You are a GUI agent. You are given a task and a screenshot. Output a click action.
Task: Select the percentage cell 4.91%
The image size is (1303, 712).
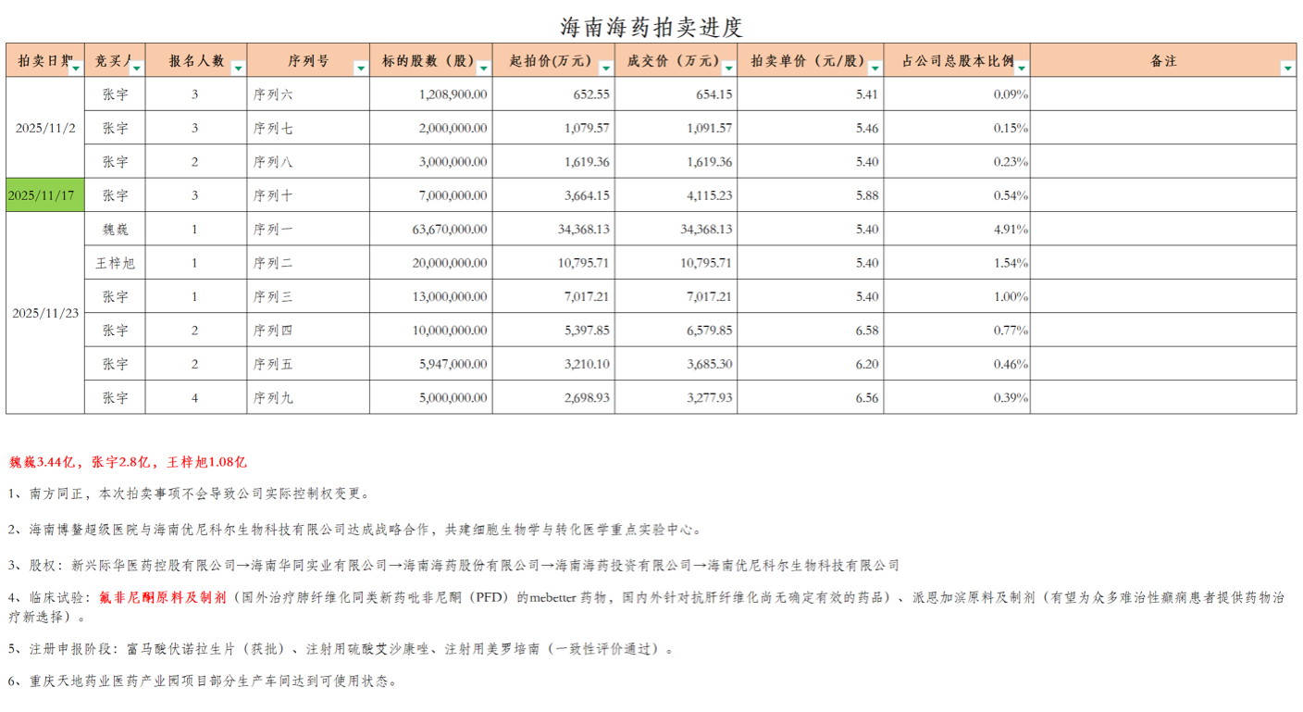[957, 229]
